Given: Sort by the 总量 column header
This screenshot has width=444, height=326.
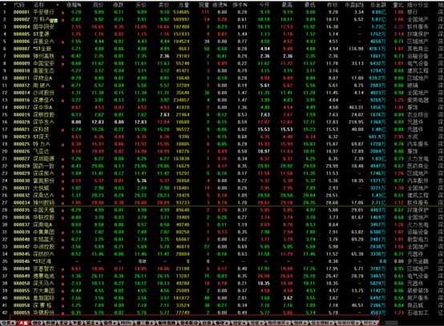Looking at the screenshot, I should [184, 5].
